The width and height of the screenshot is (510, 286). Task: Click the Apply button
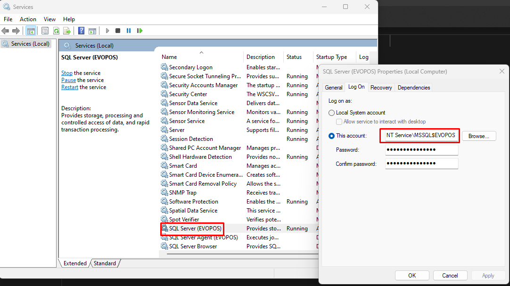coord(488,276)
